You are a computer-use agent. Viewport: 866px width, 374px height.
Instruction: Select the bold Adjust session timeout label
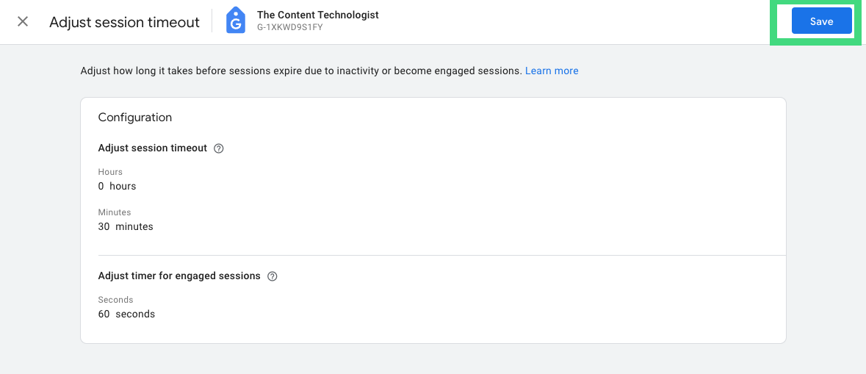click(x=153, y=148)
